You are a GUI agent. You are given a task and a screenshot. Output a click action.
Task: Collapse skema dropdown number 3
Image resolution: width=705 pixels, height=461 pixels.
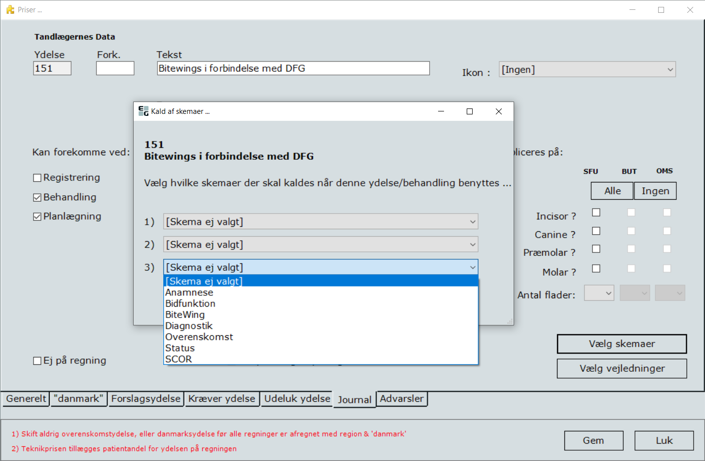[321, 267]
